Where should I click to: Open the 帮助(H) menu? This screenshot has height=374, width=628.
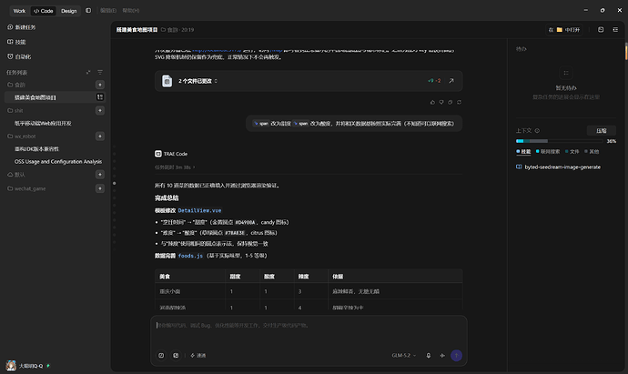[x=131, y=10]
